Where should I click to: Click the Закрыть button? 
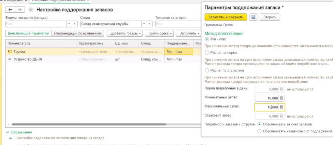[x=270, y=17]
